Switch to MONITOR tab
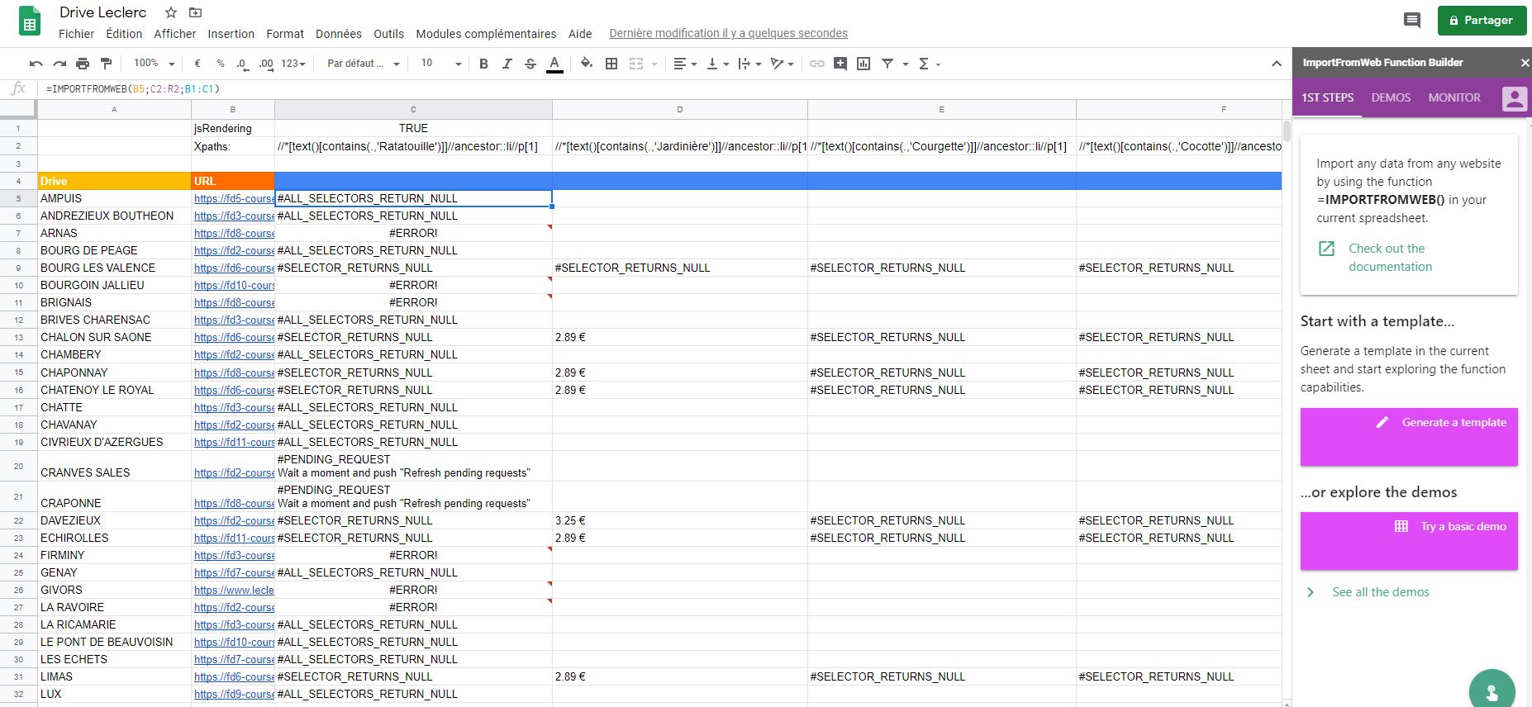Image resolution: width=1532 pixels, height=707 pixels. (x=1454, y=97)
